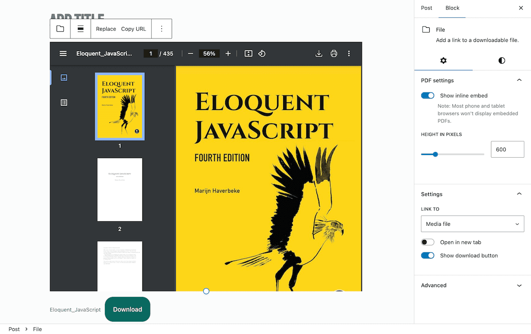Click File in the bottom breadcrumb

coord(38,329)
